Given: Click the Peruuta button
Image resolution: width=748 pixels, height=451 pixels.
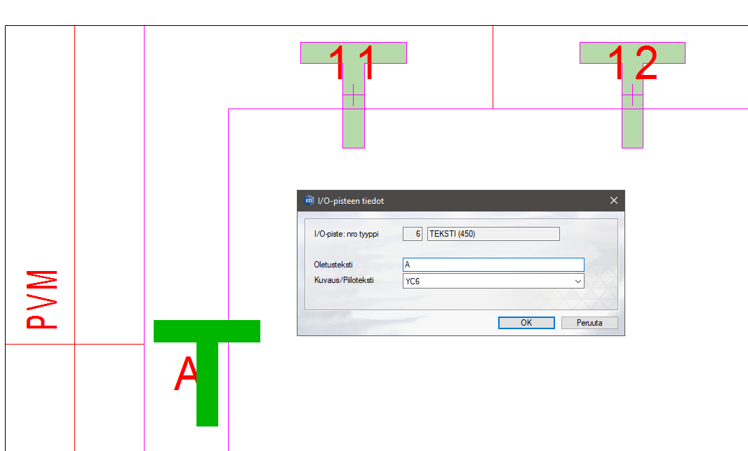Looking at the screenshot, I should click(589, 323).
